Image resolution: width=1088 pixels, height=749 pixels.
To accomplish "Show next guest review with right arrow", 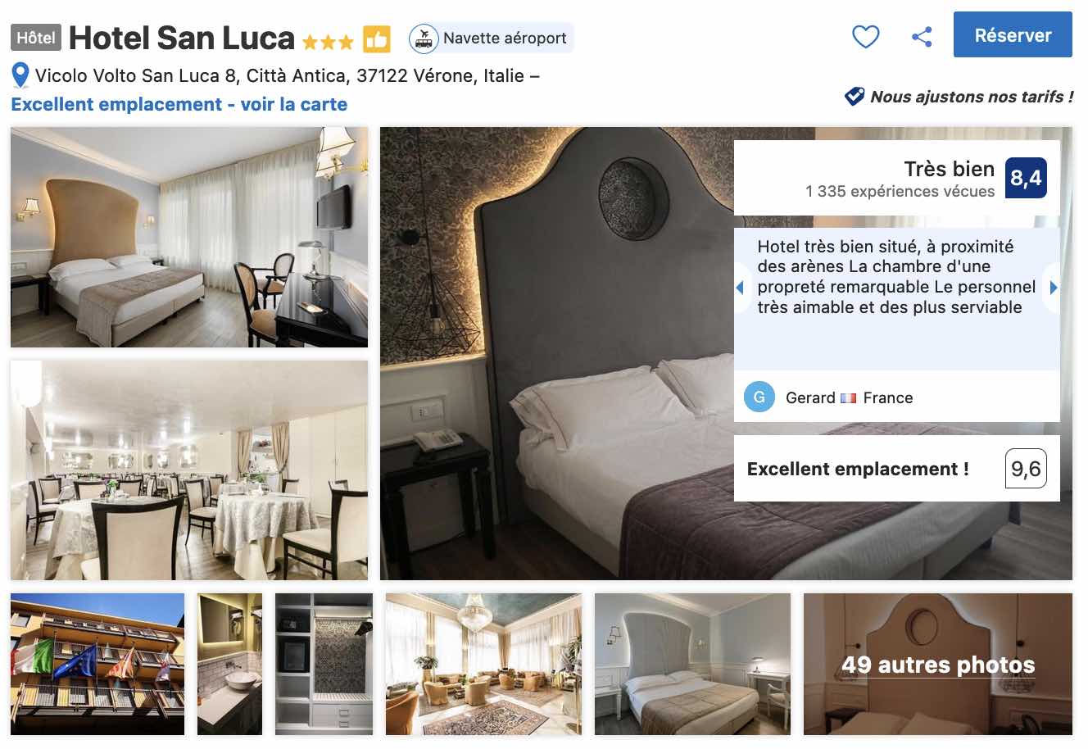I will click(1054, 288).
